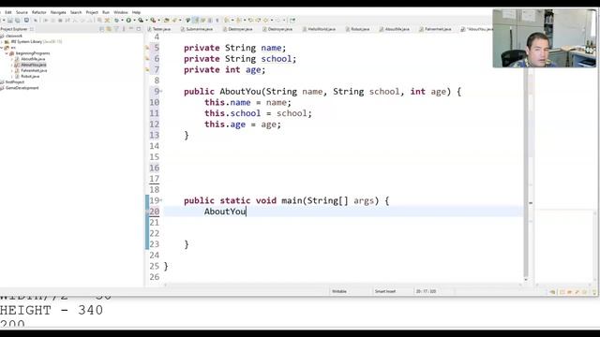Open the Coverage button dropdown arrow
The height and width of the screenshot is (337, 600).
coord(146,21)
